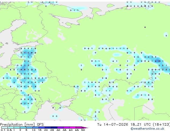Select the legend swatch between 20 and 25
Image resolution: width=170 pixels, height=131 pixels.
[x=48, y=128]
